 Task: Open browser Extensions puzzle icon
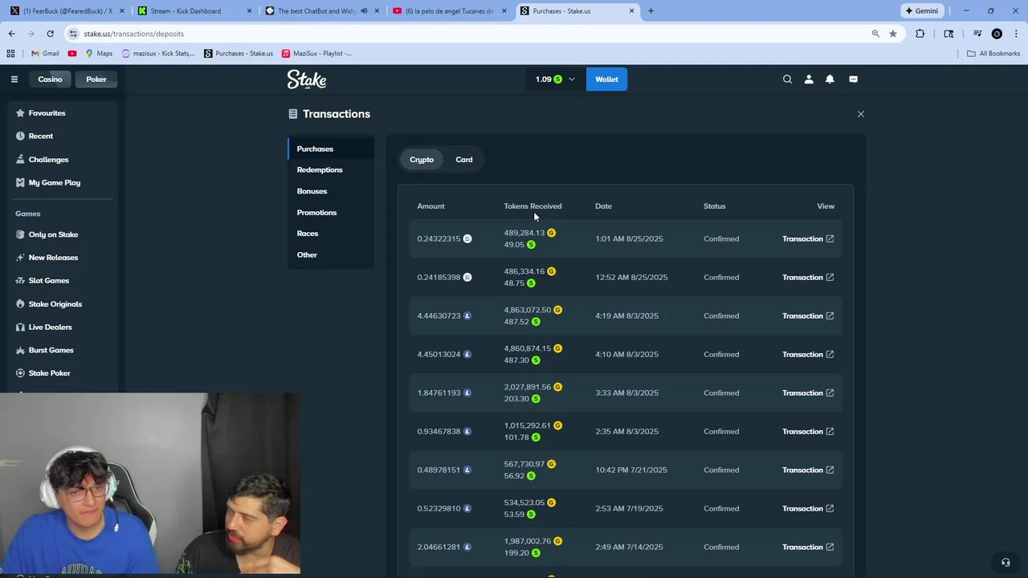point(920,34)
